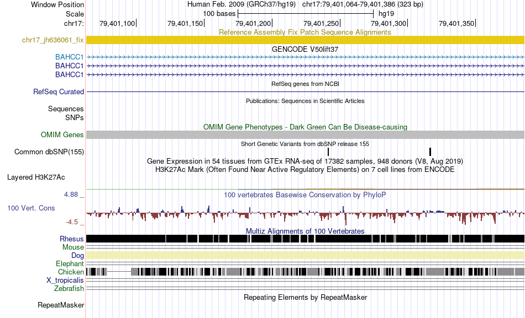Image resolution: width=525 pixels, height=318 pixels.
Task: Click the Scale label
Action: click(75, 14)
